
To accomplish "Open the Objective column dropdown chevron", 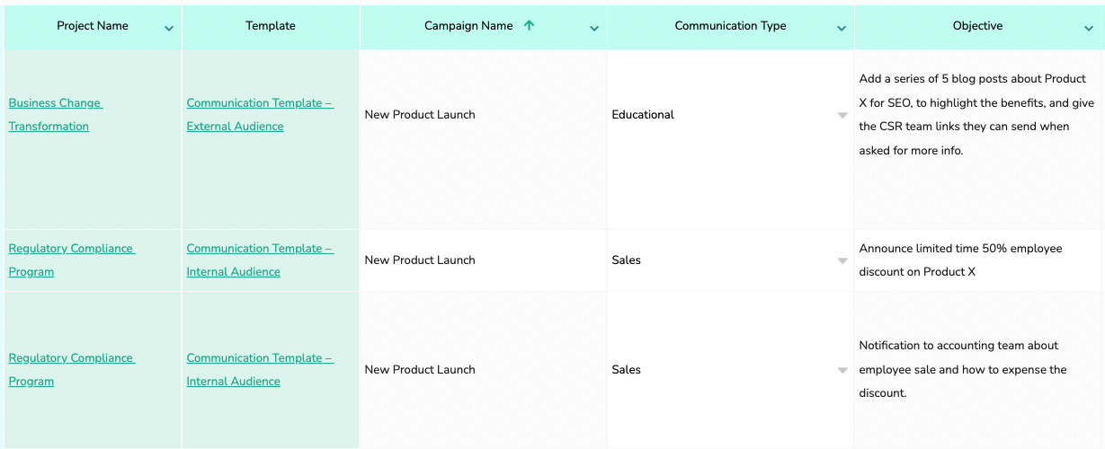I will pyautogui.click(x=1089, y=29).
